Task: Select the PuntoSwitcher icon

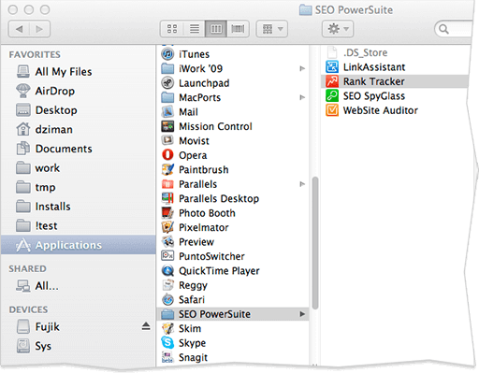Action: (x=167, y=256)
